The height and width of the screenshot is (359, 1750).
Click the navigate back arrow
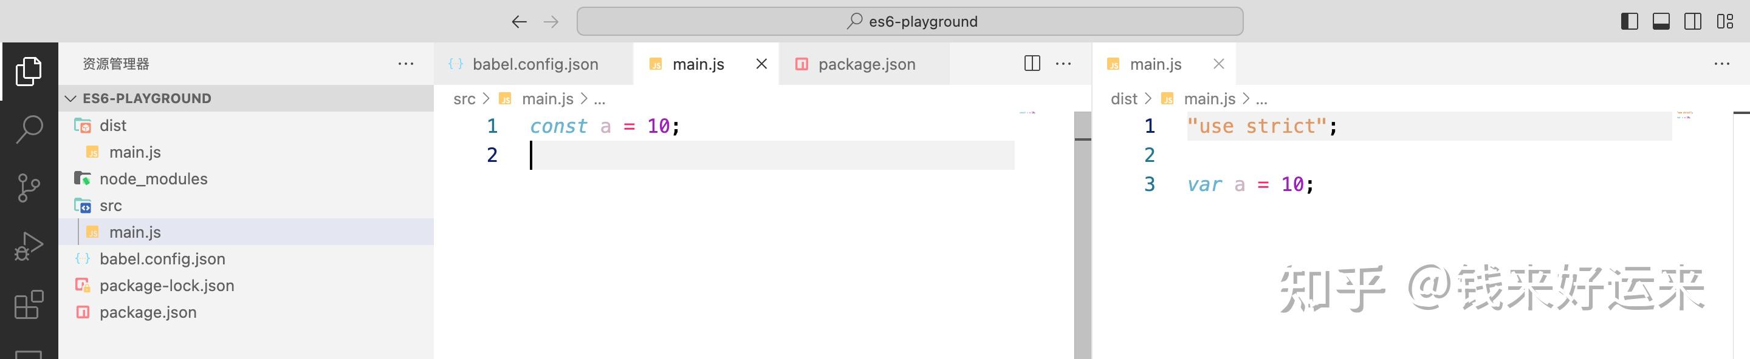tap(518, 21)
